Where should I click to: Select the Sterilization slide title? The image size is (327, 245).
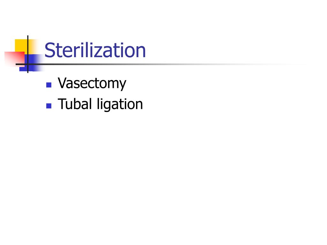[95, 50]
